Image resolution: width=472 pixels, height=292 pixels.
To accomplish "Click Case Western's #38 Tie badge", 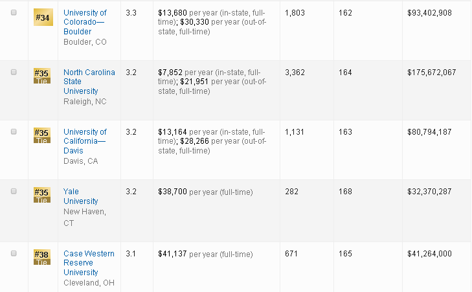I will (x=42, y=258).
